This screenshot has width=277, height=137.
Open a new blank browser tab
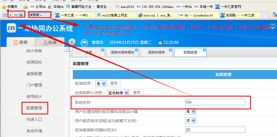264,15
